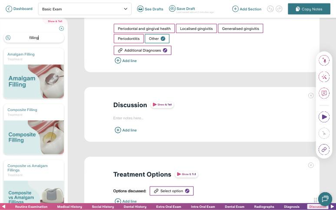This screenshot has height=210, width=336.
Task: Click the search field containing 'filling'
Action: pyautogui.click(x=34, y=38)
